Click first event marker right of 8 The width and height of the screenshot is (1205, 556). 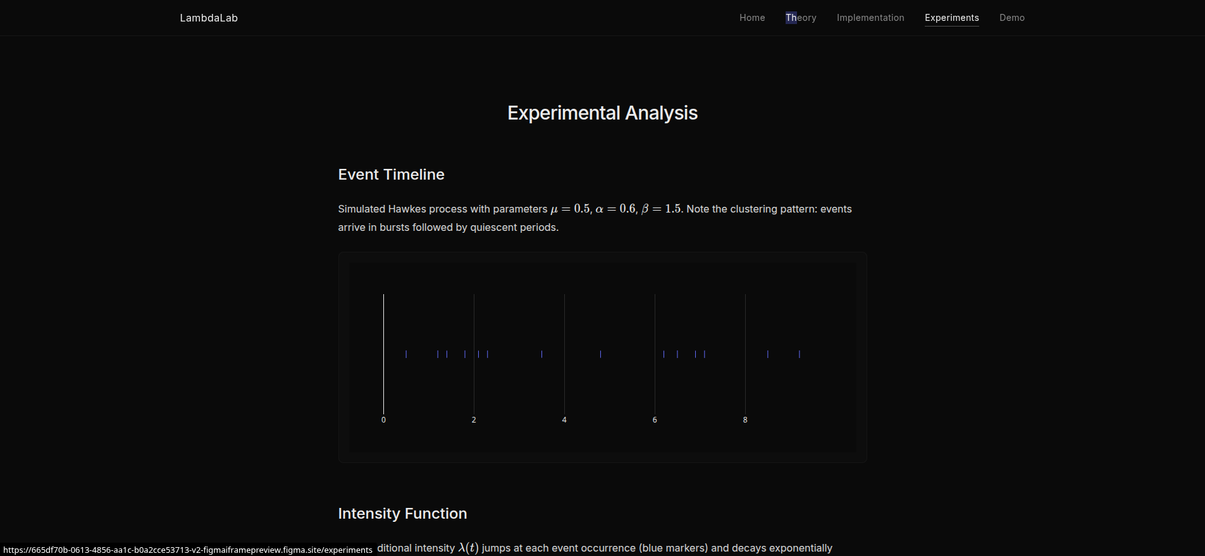tap(768, 354)
